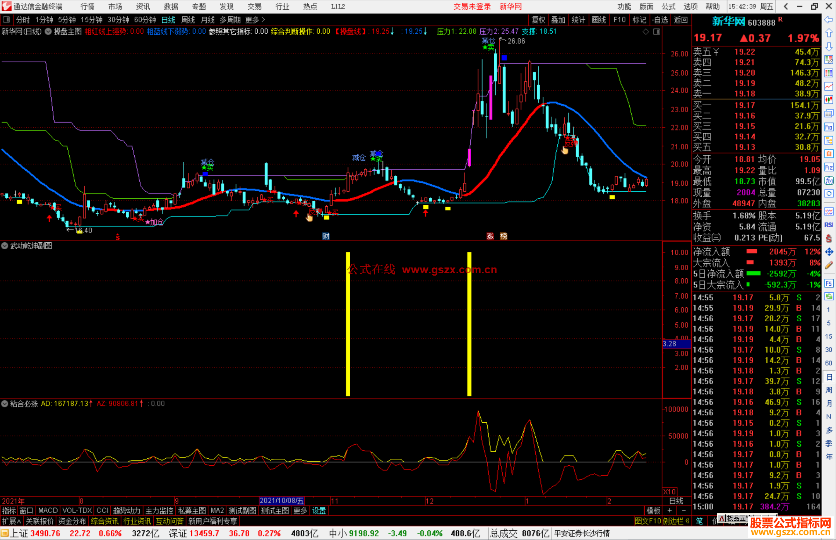The width and height of the screenshot is (836, 540).
Task: Toggle the small square at chart top-left
Action: 7,20
